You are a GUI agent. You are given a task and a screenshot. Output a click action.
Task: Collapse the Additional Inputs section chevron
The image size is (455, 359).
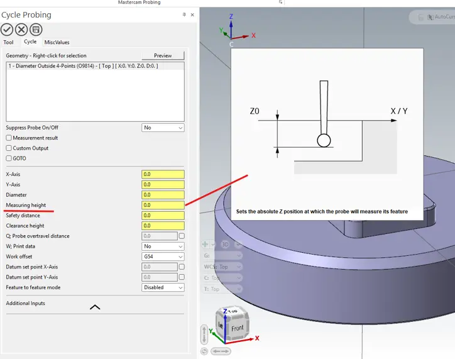(x=95, y=307)
